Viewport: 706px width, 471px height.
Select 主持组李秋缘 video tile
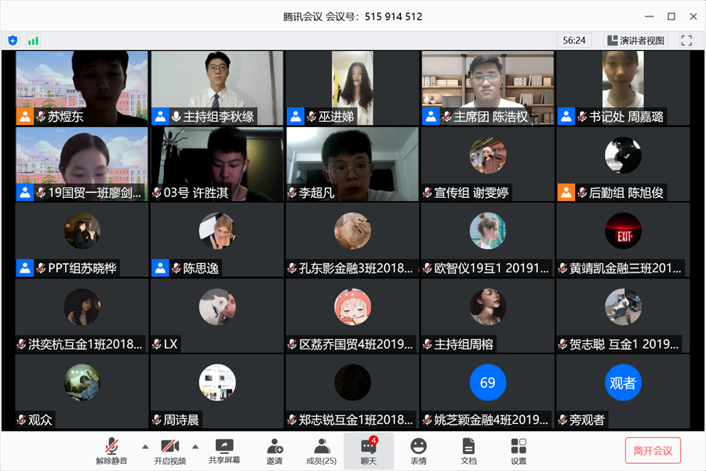[x=217, y=88]
